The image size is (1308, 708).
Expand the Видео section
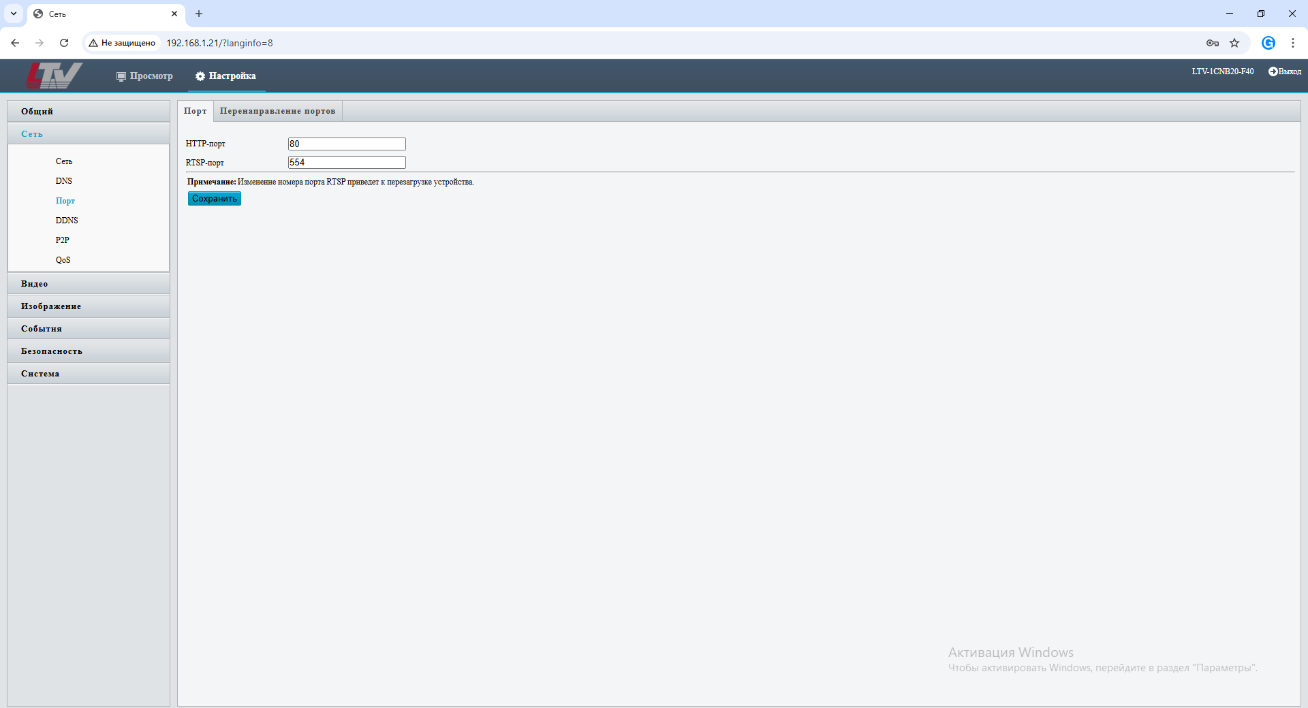point(89,284)
